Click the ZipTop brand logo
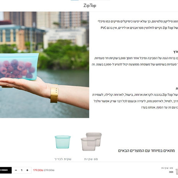This screenshot has width=178, height=178. (x=90, y=6)
